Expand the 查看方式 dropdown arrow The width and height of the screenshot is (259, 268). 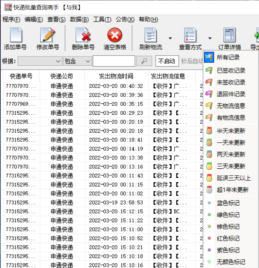(210, 38)
